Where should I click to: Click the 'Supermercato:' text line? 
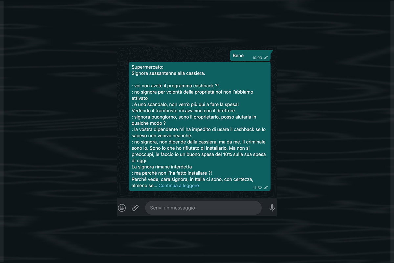147,67
